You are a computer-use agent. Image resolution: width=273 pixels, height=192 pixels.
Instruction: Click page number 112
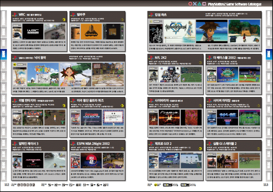7,185
